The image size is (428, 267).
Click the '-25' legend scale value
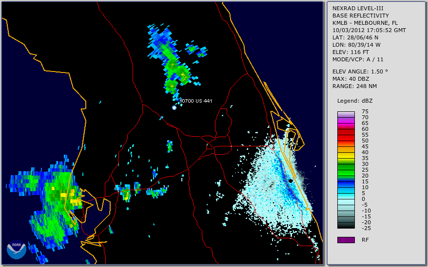click(366, 228)
